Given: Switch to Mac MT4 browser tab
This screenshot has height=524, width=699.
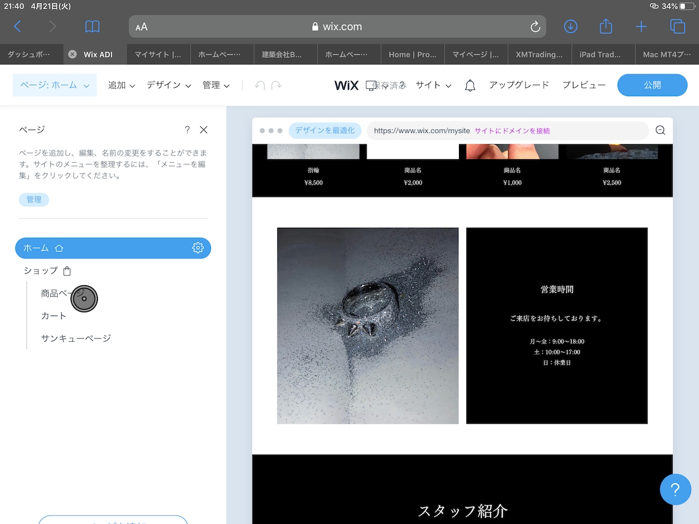Looking at the screenshot, I should pyautogui.click(x=667, y=54).
